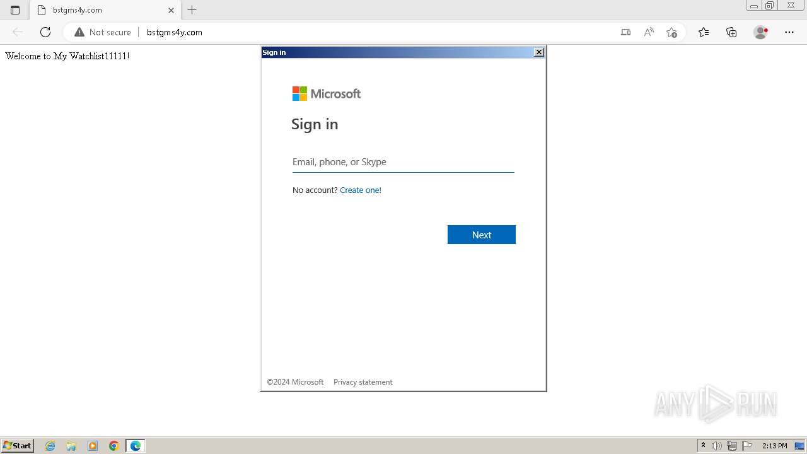Open Windows Media Player taskbar icon
Viewport: 807px width, 454px height.
pyautogui.click(x=93, y=446)
